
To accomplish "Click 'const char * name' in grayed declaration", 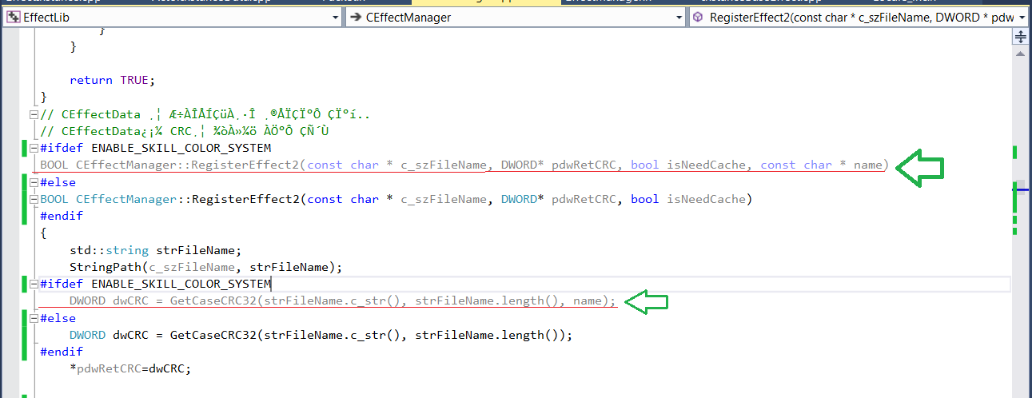I will [821, 165].
